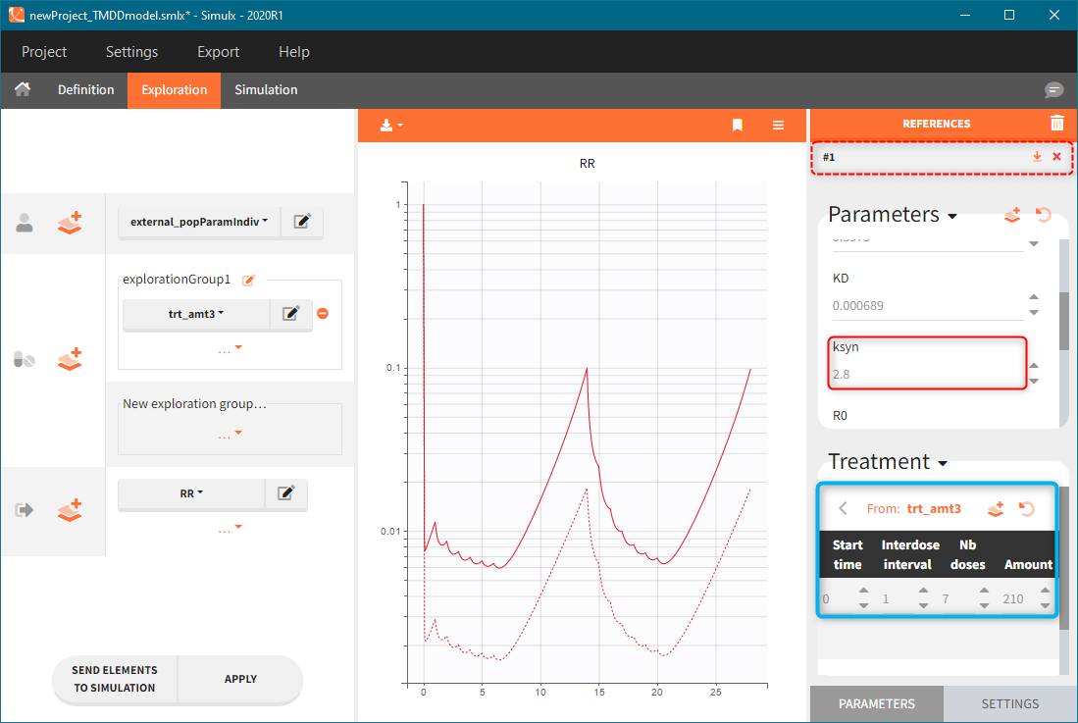This screenshot has height=723, width=1078.
Task: Click the APPLY button
Action: tap(239, 679)
